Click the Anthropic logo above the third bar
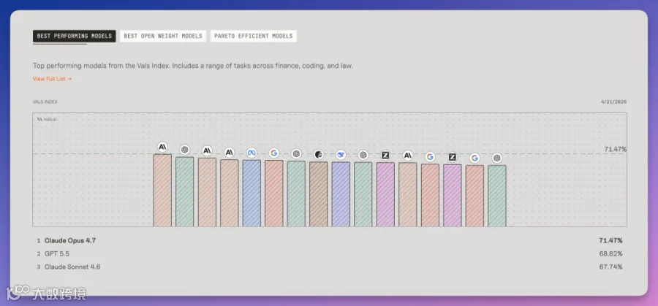Screen dimensions: 658x306 (207, 150)
